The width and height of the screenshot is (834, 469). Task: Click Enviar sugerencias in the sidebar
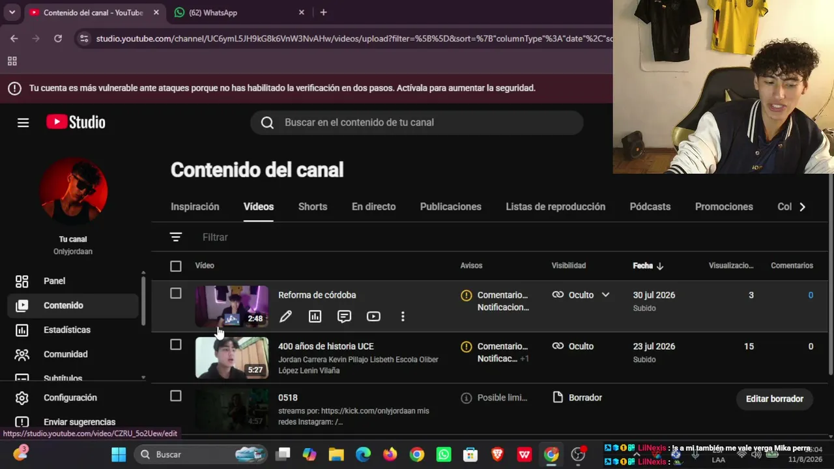tap(73, 422)
